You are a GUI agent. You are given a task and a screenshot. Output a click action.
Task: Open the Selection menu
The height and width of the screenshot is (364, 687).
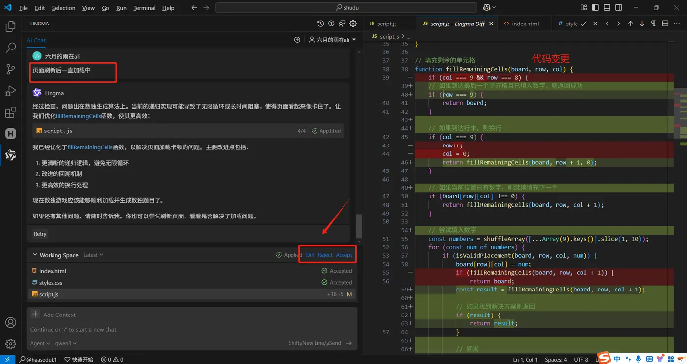(63, 8)
